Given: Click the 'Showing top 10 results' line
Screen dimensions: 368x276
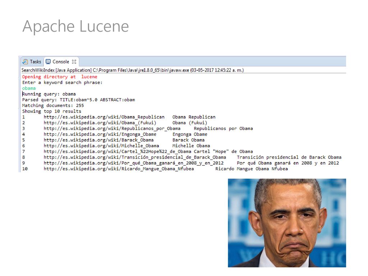Looking at the screenshot, I should click(x=52, y=111).
